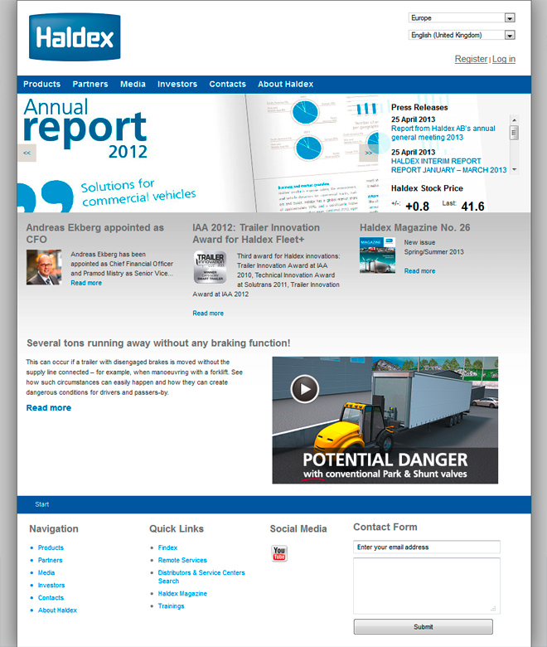Open the English (United Kingdom) language dropdown
The width and height of the screenshot is (547, 647).
462,35
